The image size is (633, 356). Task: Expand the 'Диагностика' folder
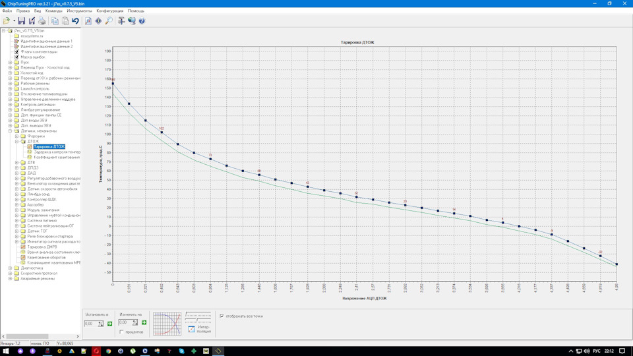pyautogui.click(x=10, y=268)
